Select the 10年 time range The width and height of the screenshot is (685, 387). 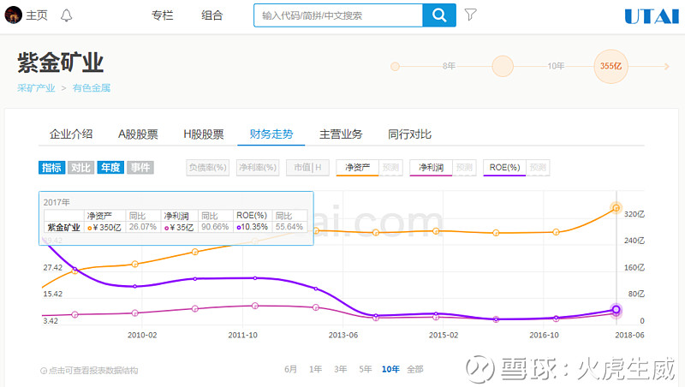390,370
